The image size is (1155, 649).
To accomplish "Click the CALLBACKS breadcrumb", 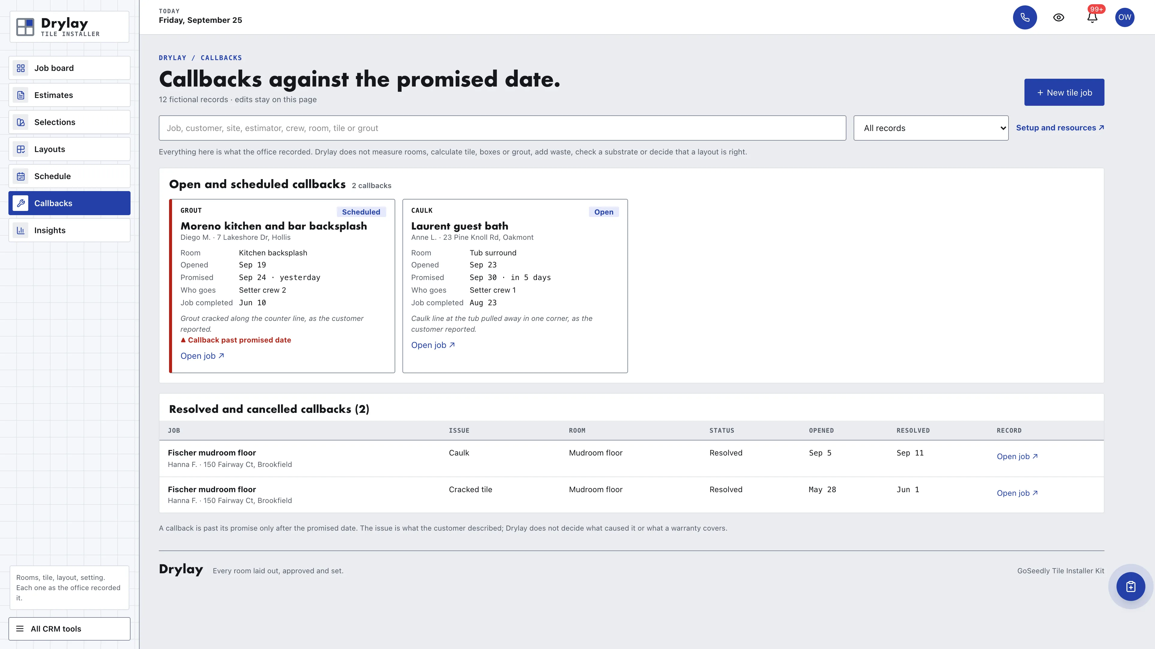I will tap(221, 58).
